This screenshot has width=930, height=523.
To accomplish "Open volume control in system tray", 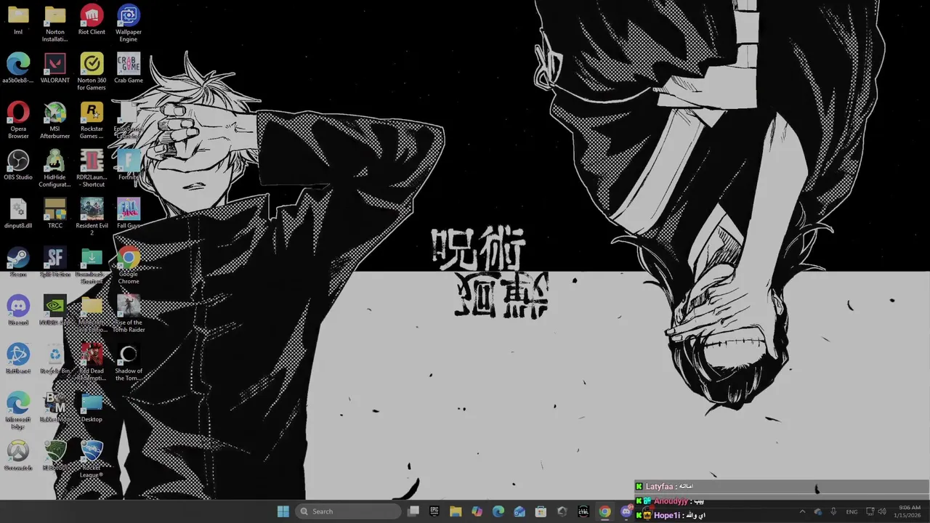I will tap(882, 511).
